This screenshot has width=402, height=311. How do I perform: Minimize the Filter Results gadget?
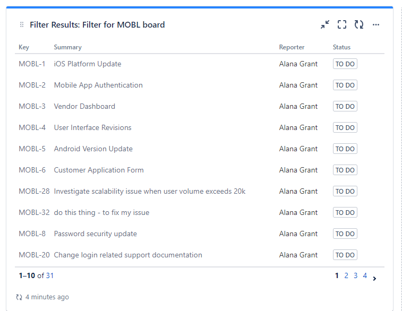325,24
